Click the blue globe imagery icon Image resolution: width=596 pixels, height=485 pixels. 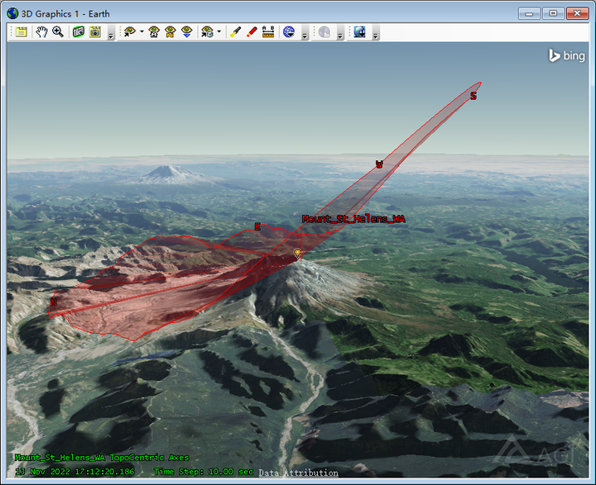[289, 32]
